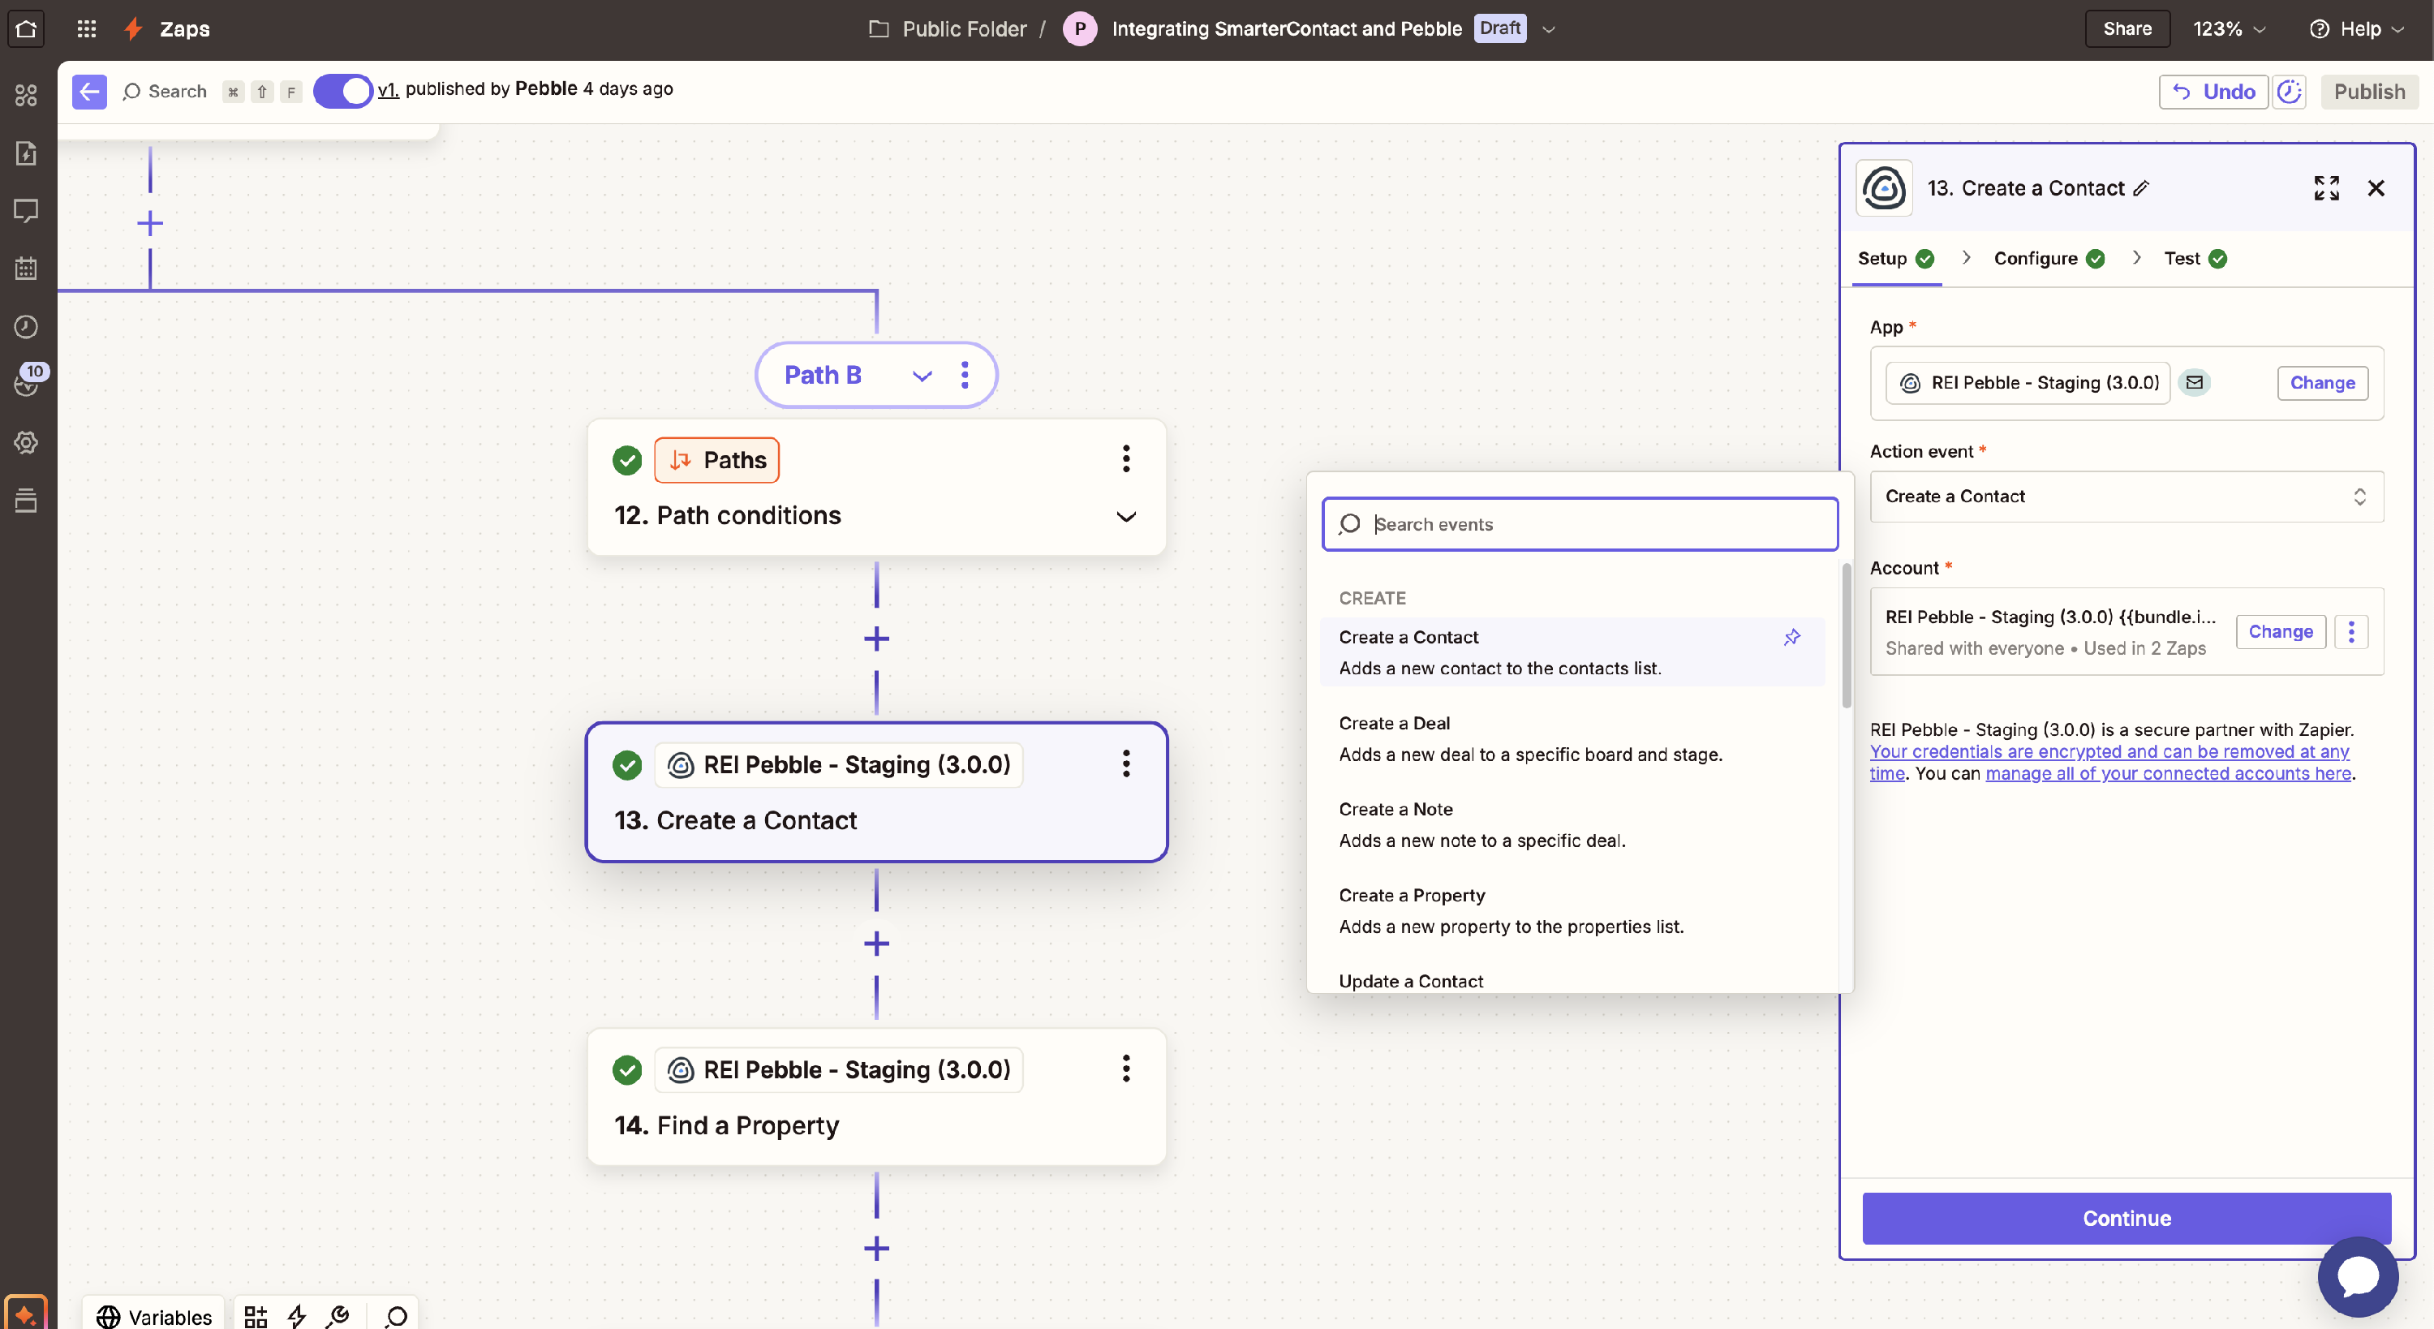Open the Action event dropdown

tap(2126, 497)
